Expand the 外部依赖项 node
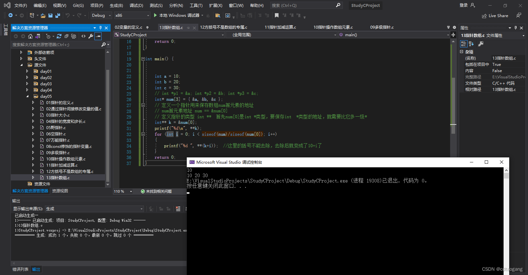This screenshot has height=275, width=528. [x=21, y=52]
